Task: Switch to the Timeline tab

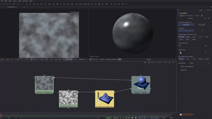Action: 159,62
